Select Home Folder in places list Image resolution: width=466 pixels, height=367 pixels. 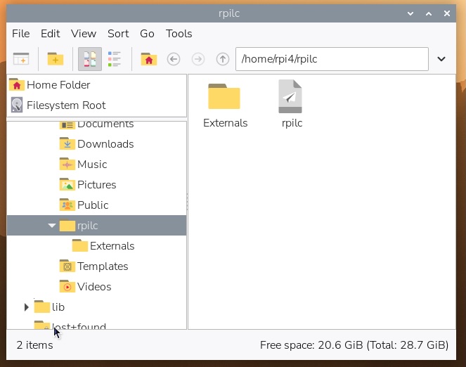point(58,85)
